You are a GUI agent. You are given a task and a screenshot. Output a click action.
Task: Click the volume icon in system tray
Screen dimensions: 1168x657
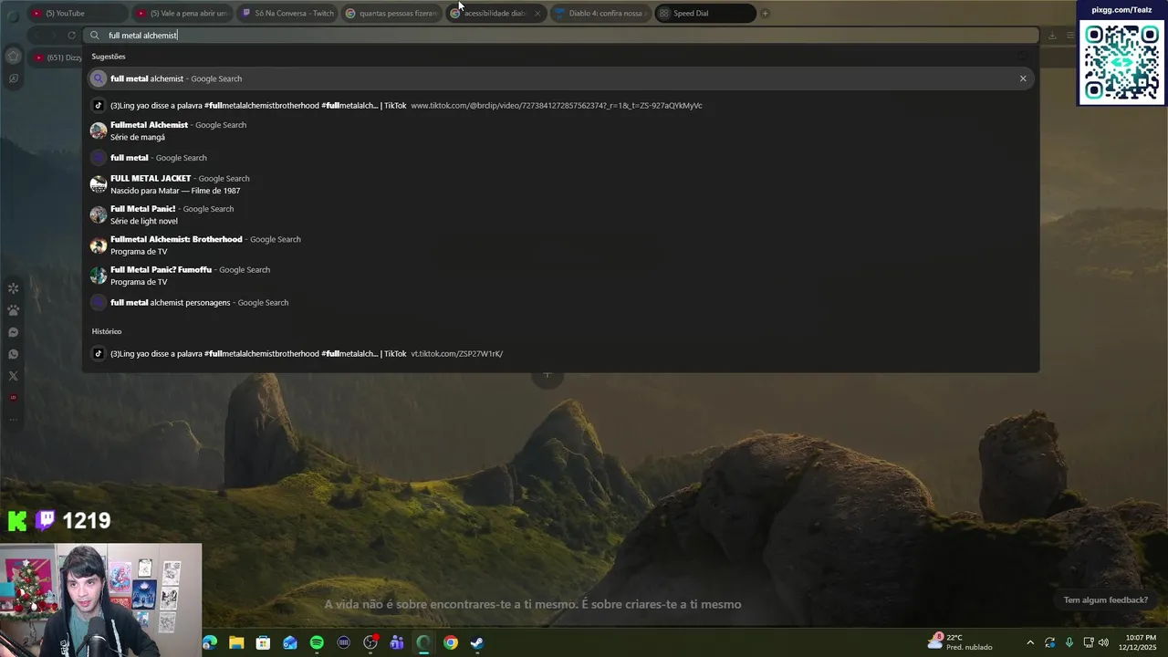[1103, 642]
